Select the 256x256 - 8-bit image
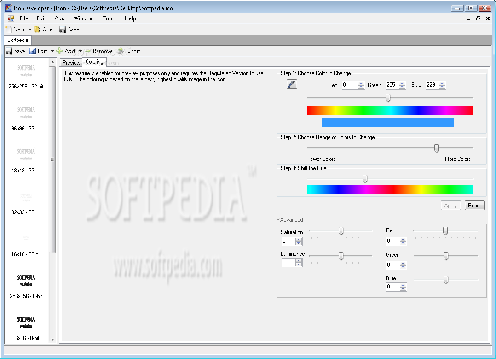Image resolution: width=496 pixels, height=359 pixels. 26,286
